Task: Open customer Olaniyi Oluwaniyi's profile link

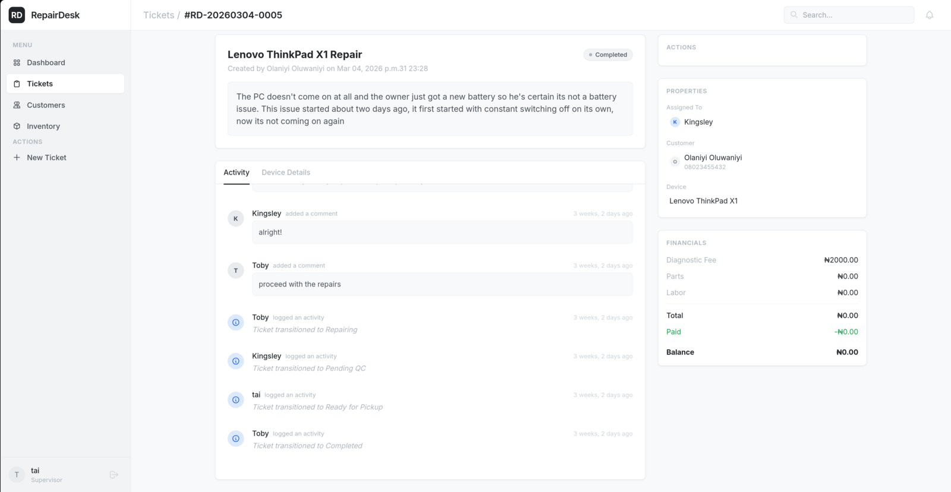Action: point(713,157)
